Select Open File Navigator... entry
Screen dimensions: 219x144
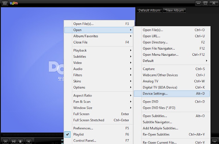172,48
